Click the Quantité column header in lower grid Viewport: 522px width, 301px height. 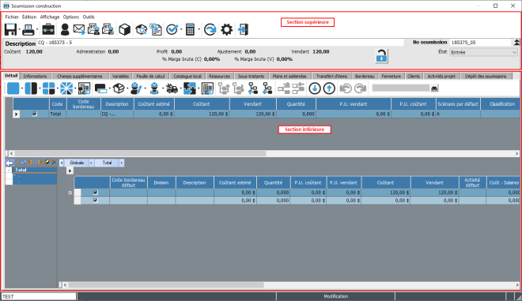[x=274, y=182]
